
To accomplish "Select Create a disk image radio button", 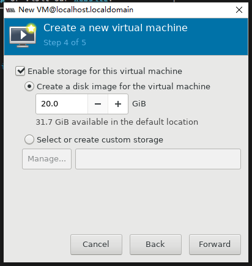I will [x=29, y=86].
